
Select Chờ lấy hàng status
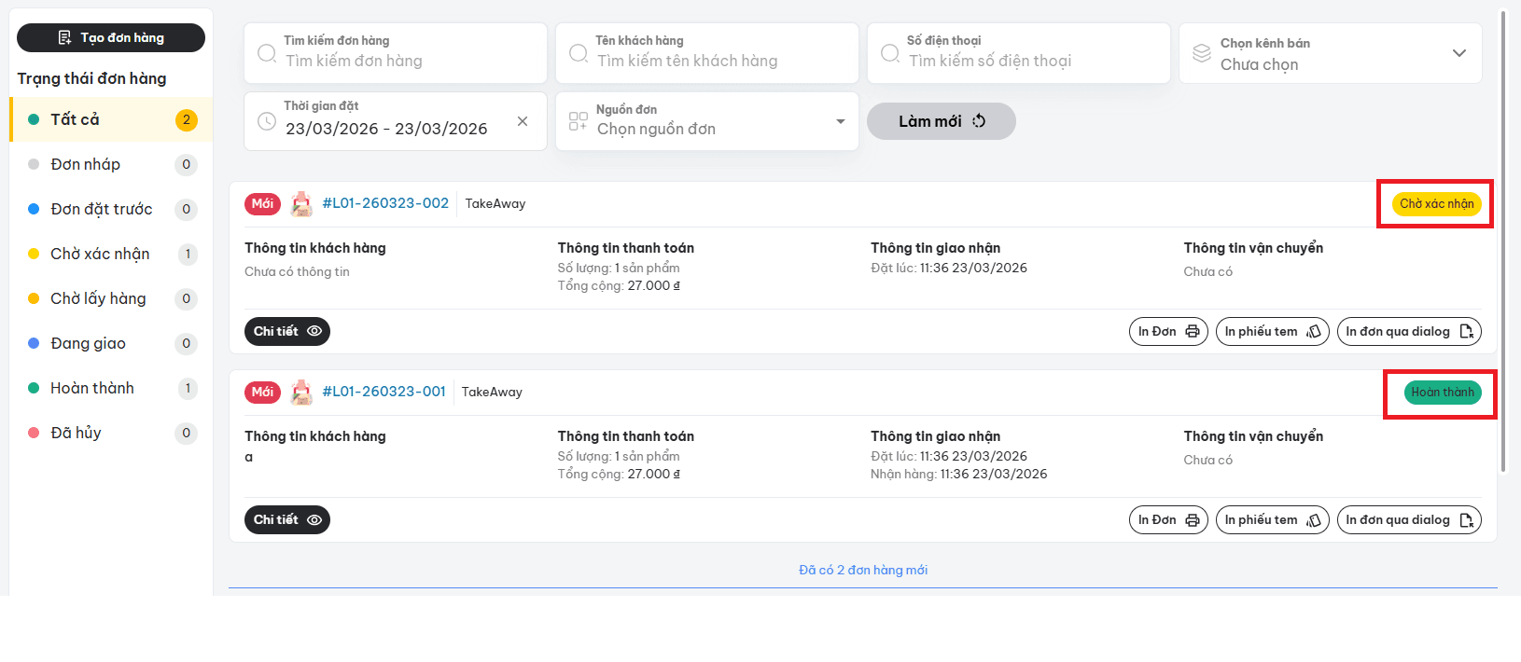[111, 298]
